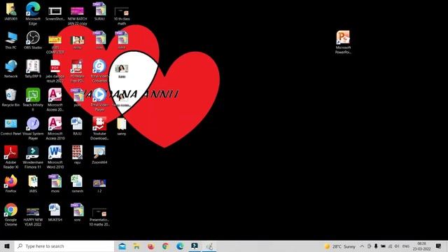The width and height of the screenshot is (448, 252).
Task: Launch Google Chrome from the desktop
Action: (x=11, y=215)
